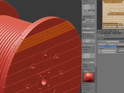Collapse the Subsurf modifier panel

tap(99, 42)
